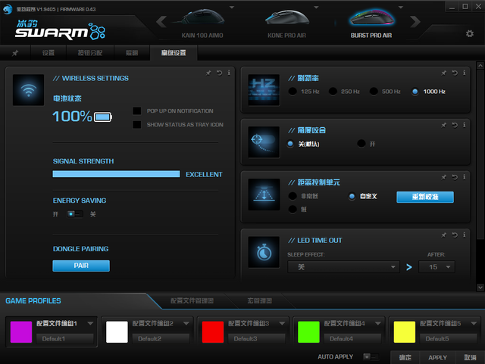Pin the 刷新率 polling rate panel
The height and width of the screenshot is (364, 485).
[x=444, y=73]
